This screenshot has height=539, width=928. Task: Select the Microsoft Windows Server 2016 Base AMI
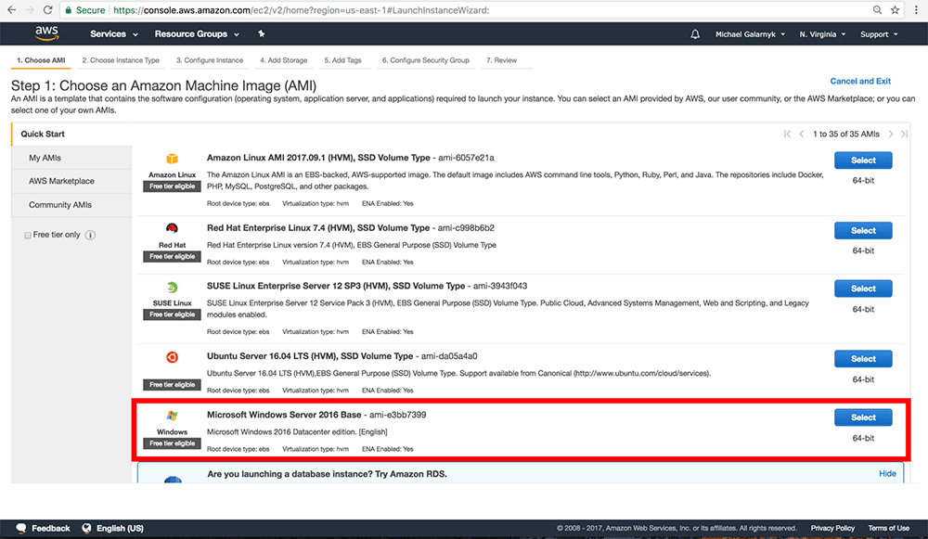(x=862, y=417)
